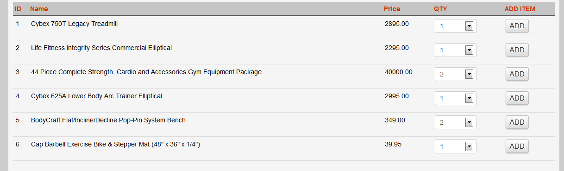Open quantity dropdown for Cybex 625A Elliptical
This screenshot has height=171, width=564.
456,98
